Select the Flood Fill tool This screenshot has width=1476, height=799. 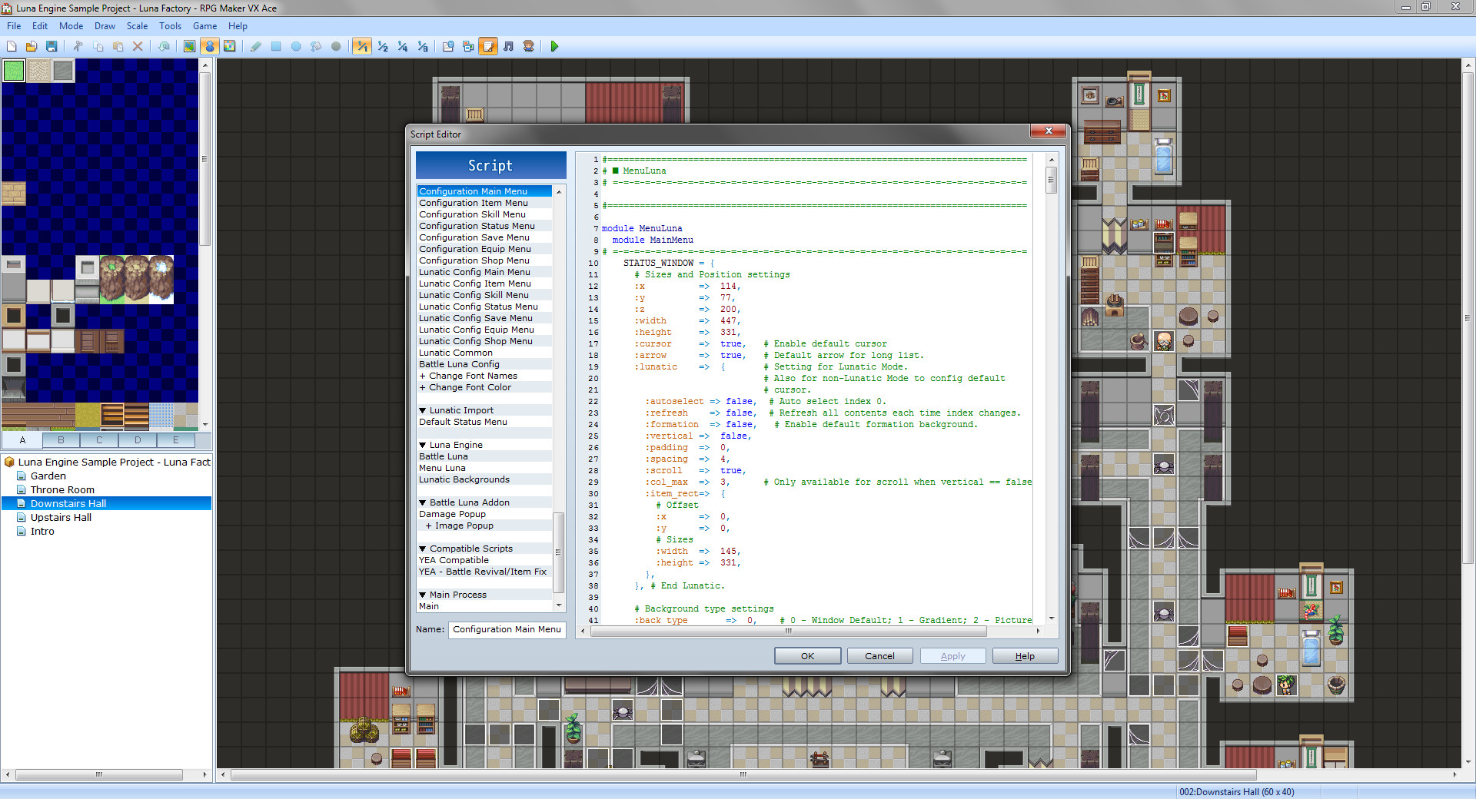click(x=316, y=46)
